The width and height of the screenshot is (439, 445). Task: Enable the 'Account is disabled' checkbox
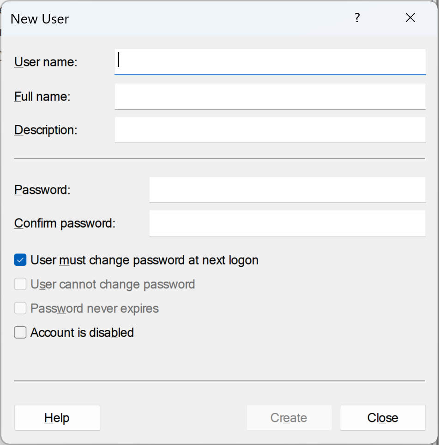(x=20, y=332)
